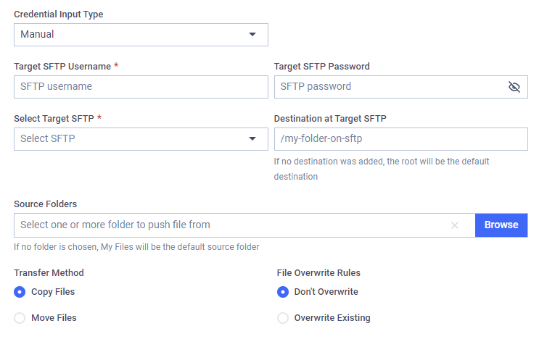Clear source folders with the X icon
Screen dimensions: 539x347
click(x=454, y=225)
